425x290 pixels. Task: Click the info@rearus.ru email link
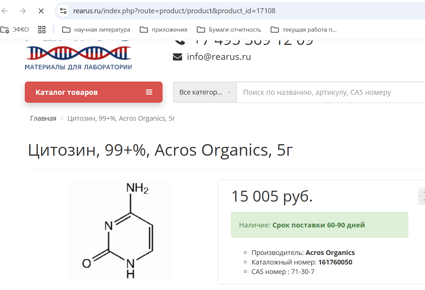click(219, 57)
